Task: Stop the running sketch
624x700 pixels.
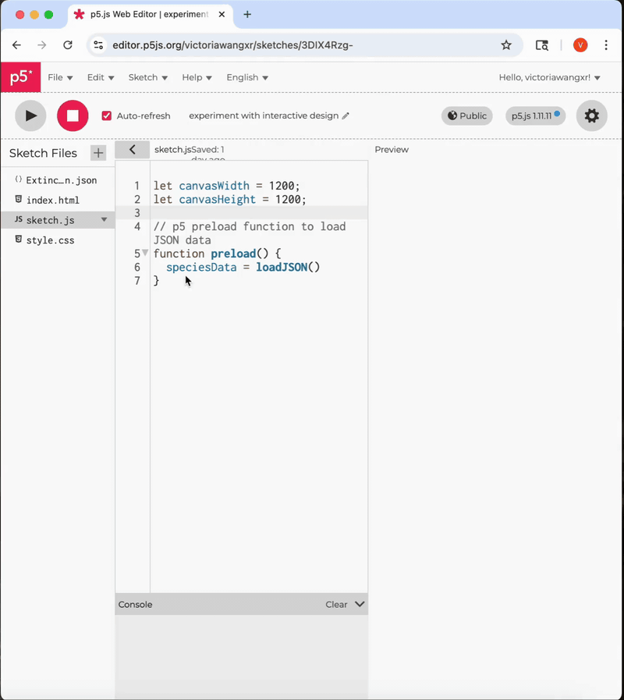Action: [72, 115]
